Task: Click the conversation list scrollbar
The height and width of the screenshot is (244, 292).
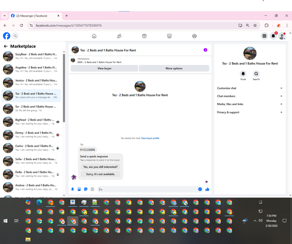Action: 64,89
